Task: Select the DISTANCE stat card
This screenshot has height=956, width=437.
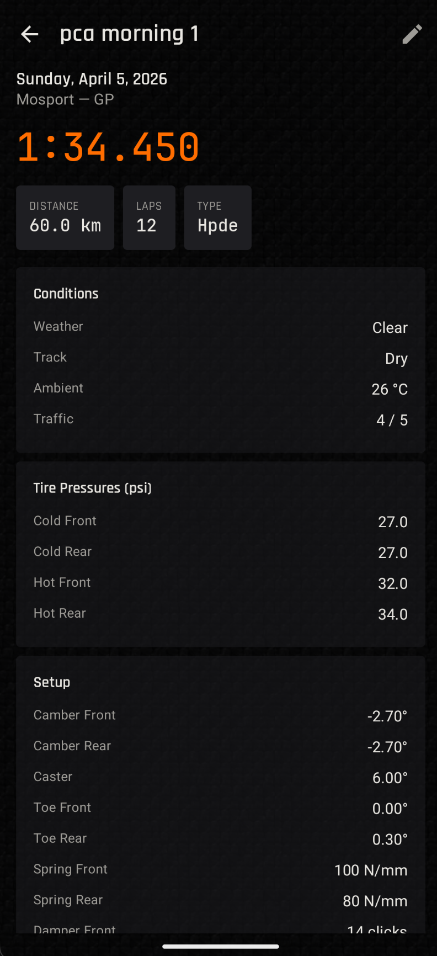Action: (x=65, y=217)
